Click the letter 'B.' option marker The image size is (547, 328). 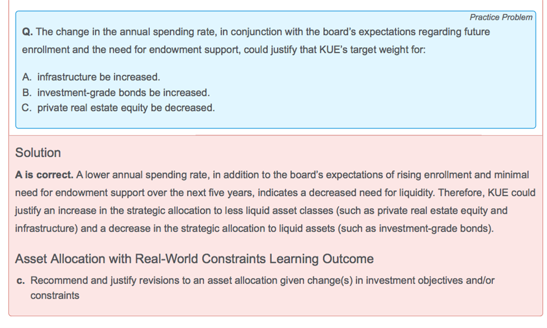(28, 93)
